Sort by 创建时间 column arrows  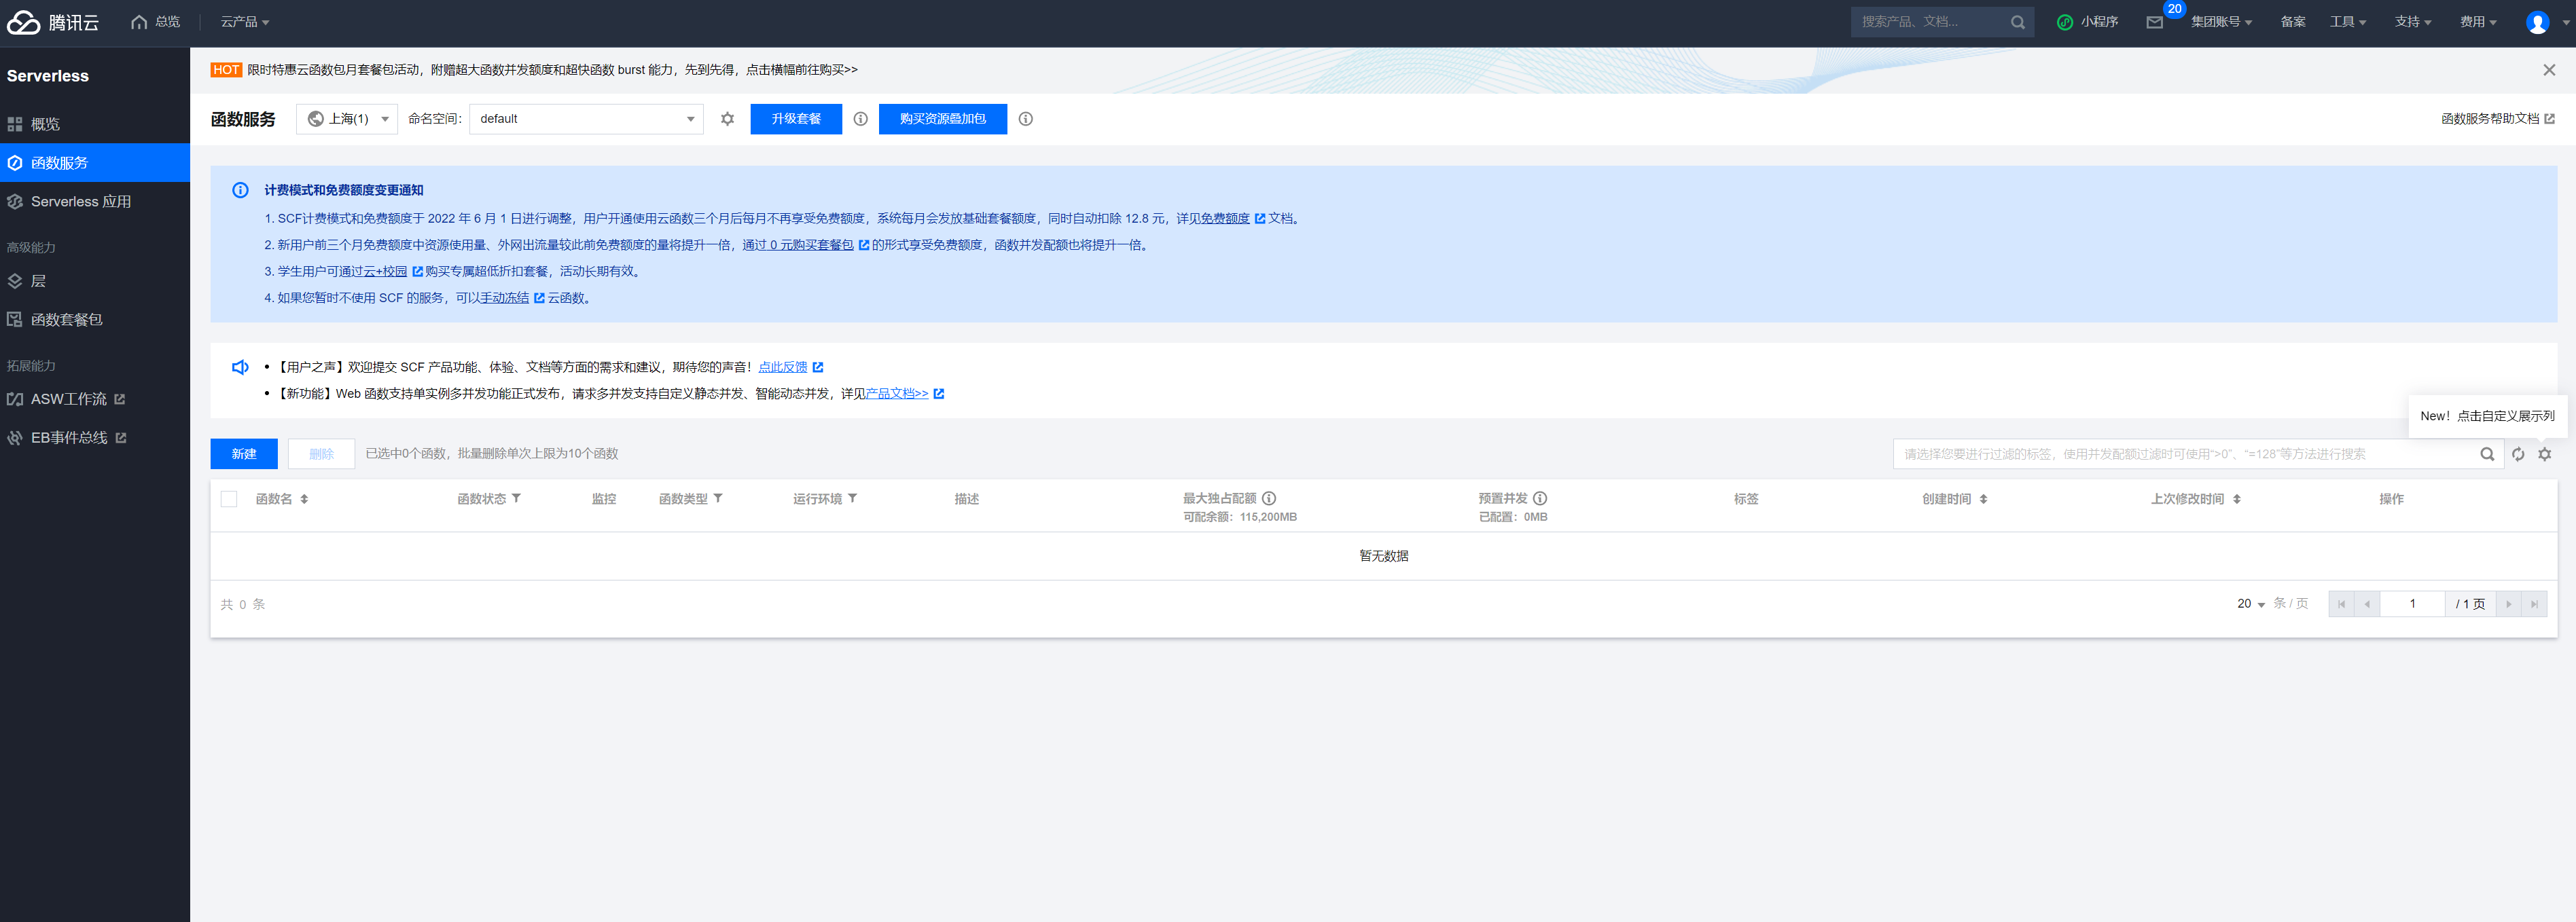click(x=1983, y=498)
